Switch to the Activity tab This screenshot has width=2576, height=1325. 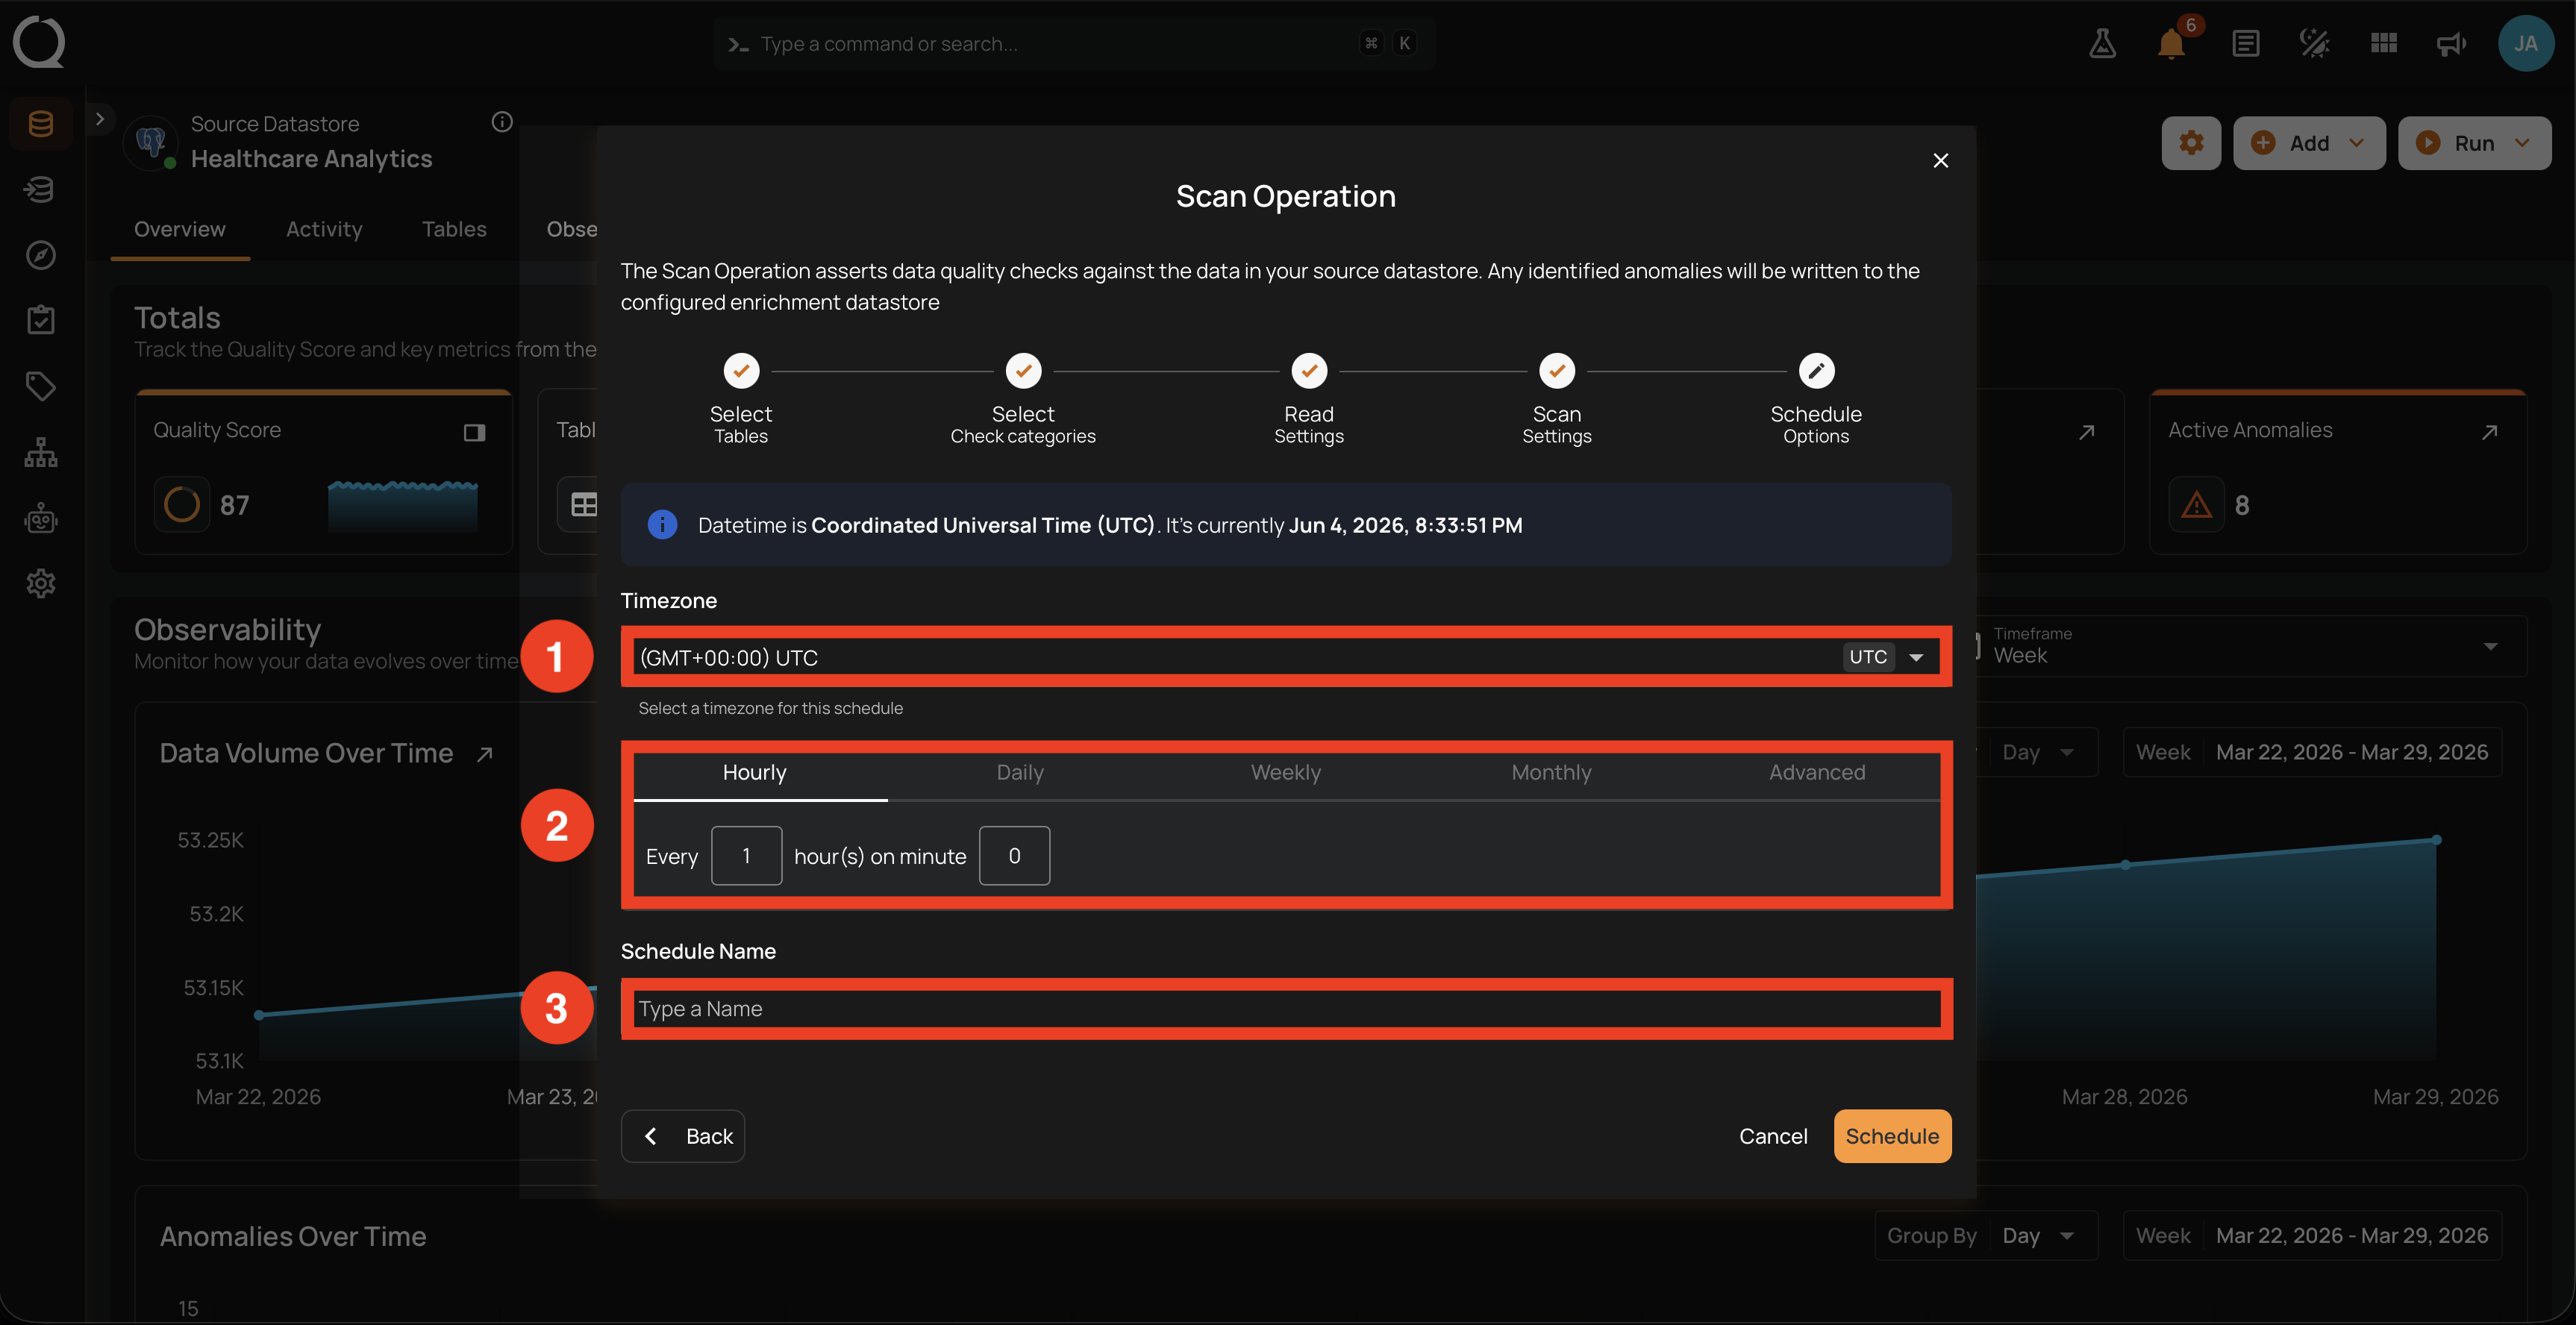pyautogui.click(x=324, y=229)
